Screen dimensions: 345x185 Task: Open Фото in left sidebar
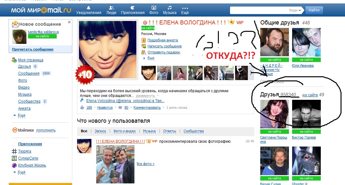[x=22, y=80]
